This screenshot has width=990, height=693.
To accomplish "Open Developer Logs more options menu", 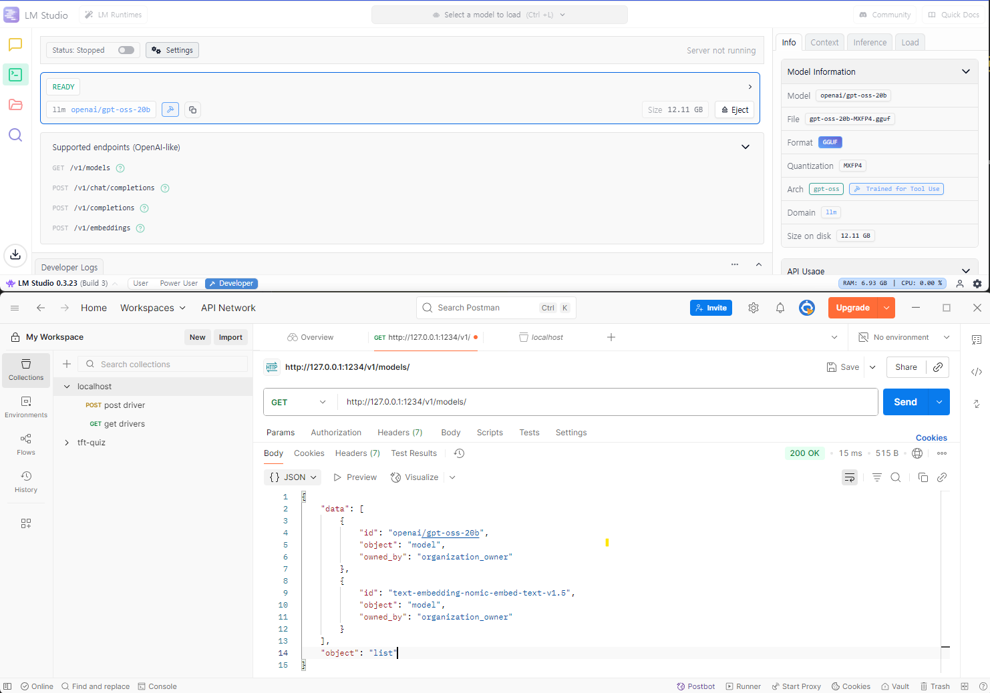I will coord(735,264).
